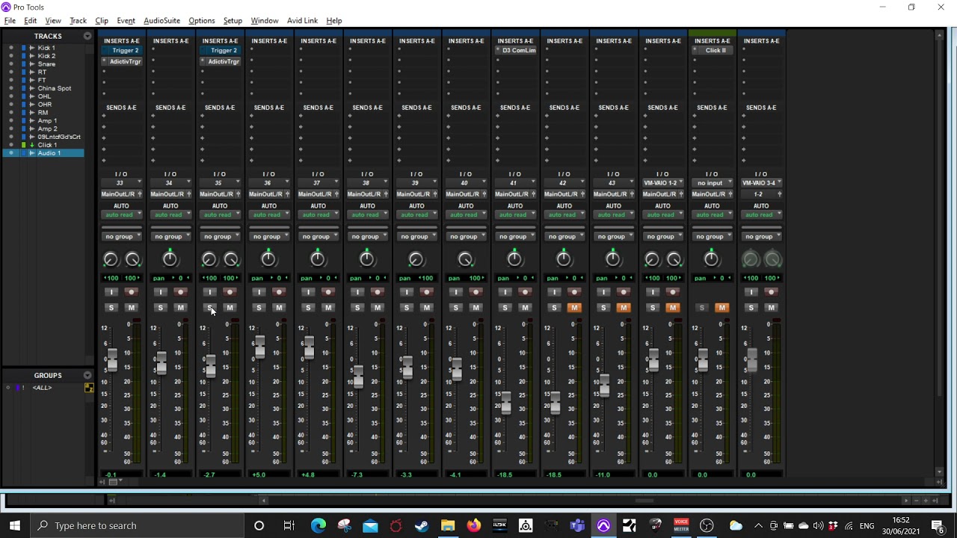Viewport: 957px width, 538px height.
Task: Click the Amp 1 track type icon
Action: point(32,121)
